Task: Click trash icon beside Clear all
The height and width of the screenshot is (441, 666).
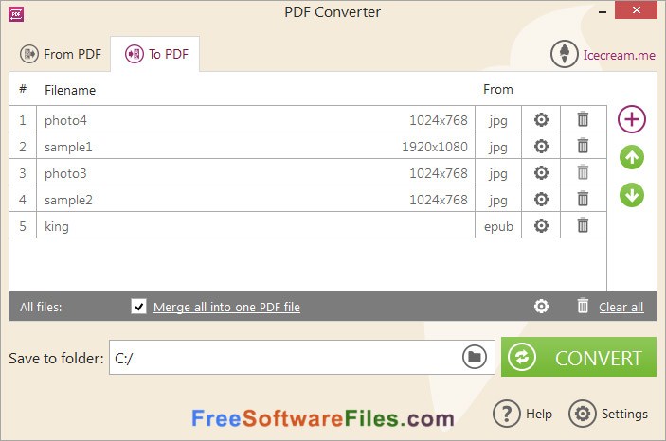Action: point(583,305)
